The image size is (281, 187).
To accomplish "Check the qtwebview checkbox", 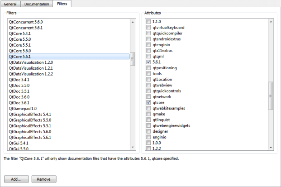I will coord(148,85).
